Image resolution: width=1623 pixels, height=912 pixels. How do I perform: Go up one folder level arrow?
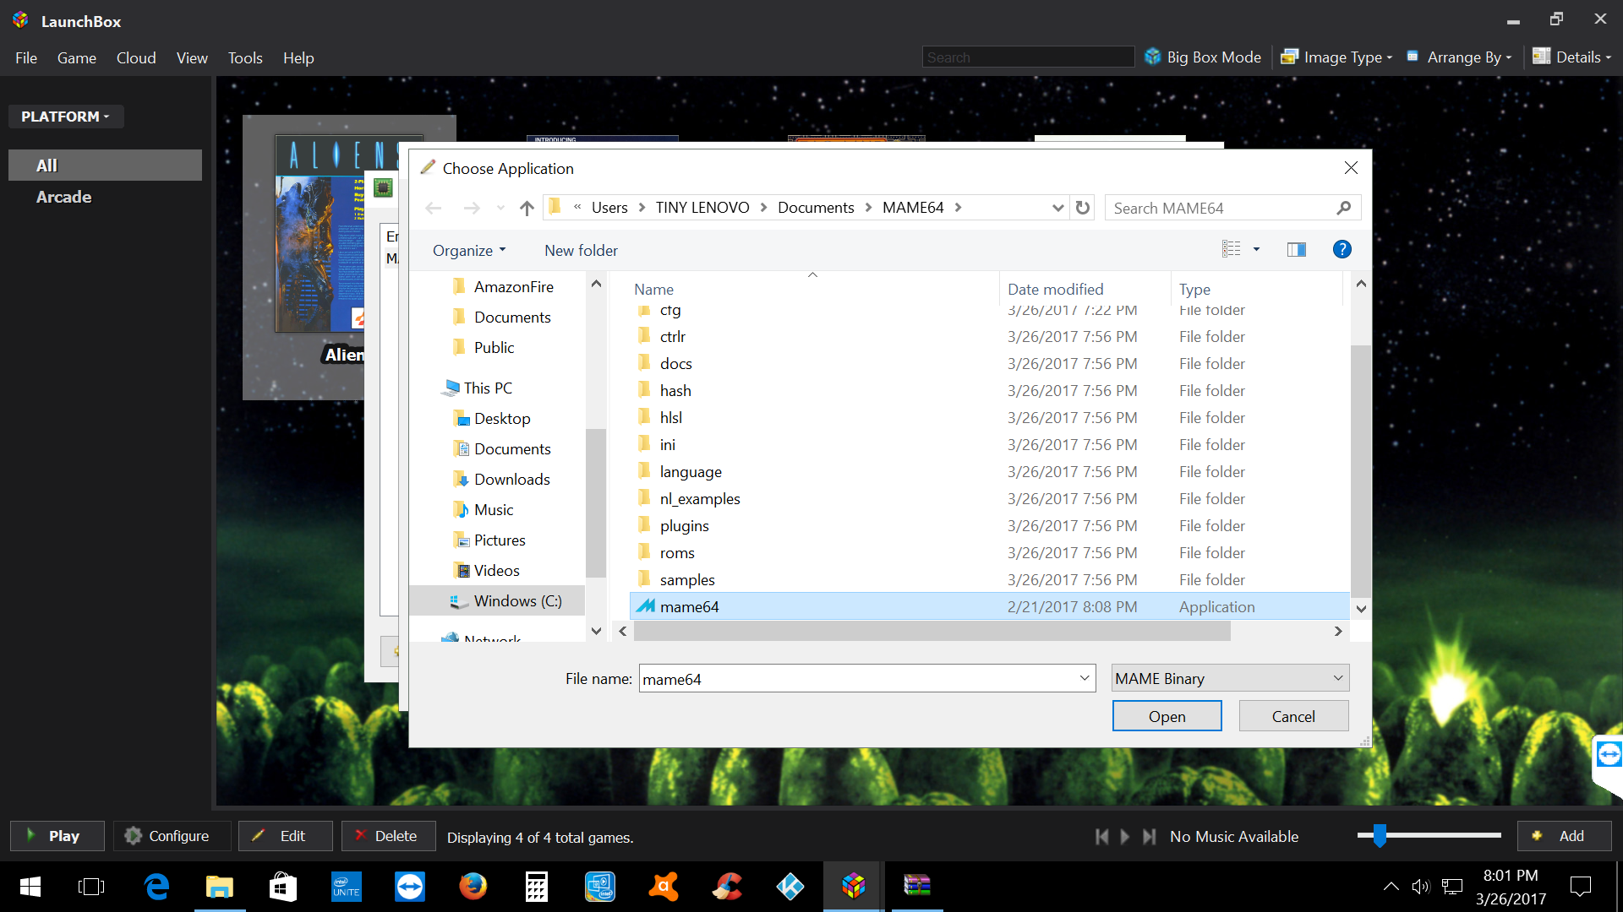click(527, 208)
